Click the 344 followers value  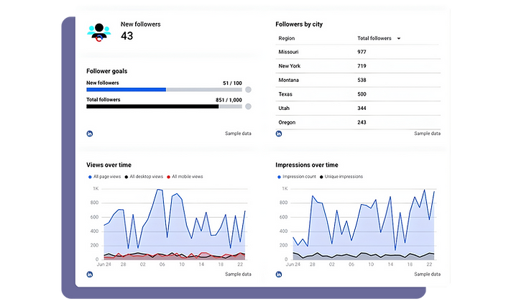coord(362,109)
